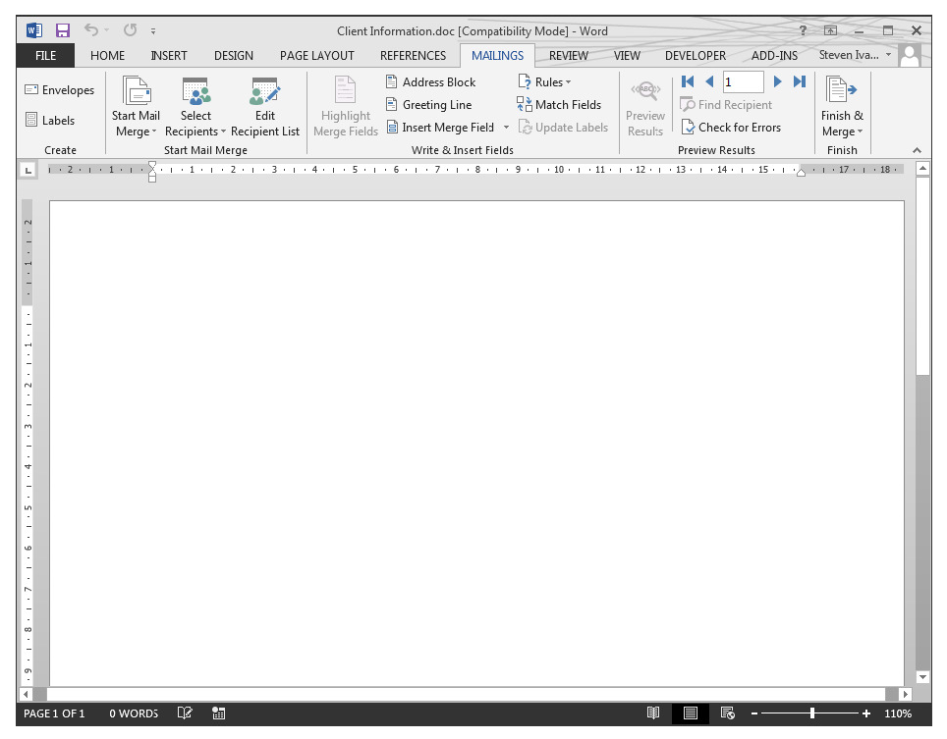Click Highlight Merge Fields

pos(345,106)
